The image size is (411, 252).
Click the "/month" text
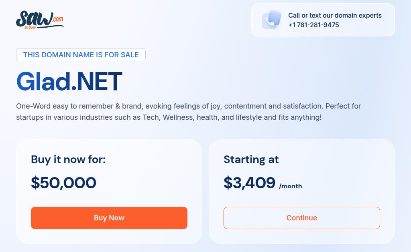(291, 186)
